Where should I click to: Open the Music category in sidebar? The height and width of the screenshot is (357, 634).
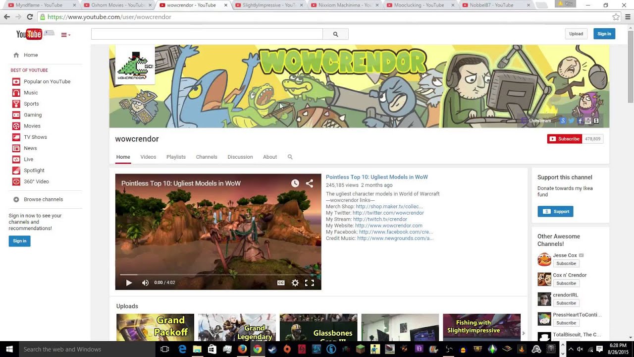[x=31, y=93]
